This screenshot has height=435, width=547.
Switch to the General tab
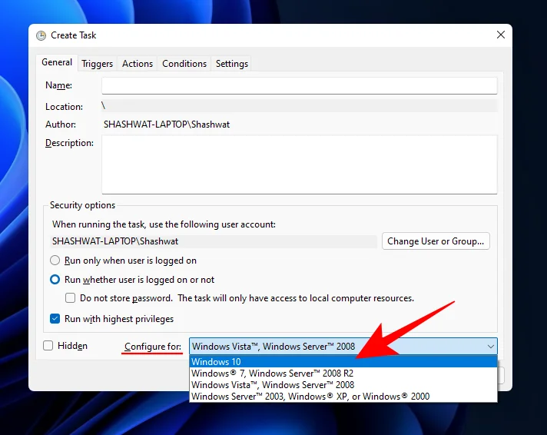(x=57, y=62)
